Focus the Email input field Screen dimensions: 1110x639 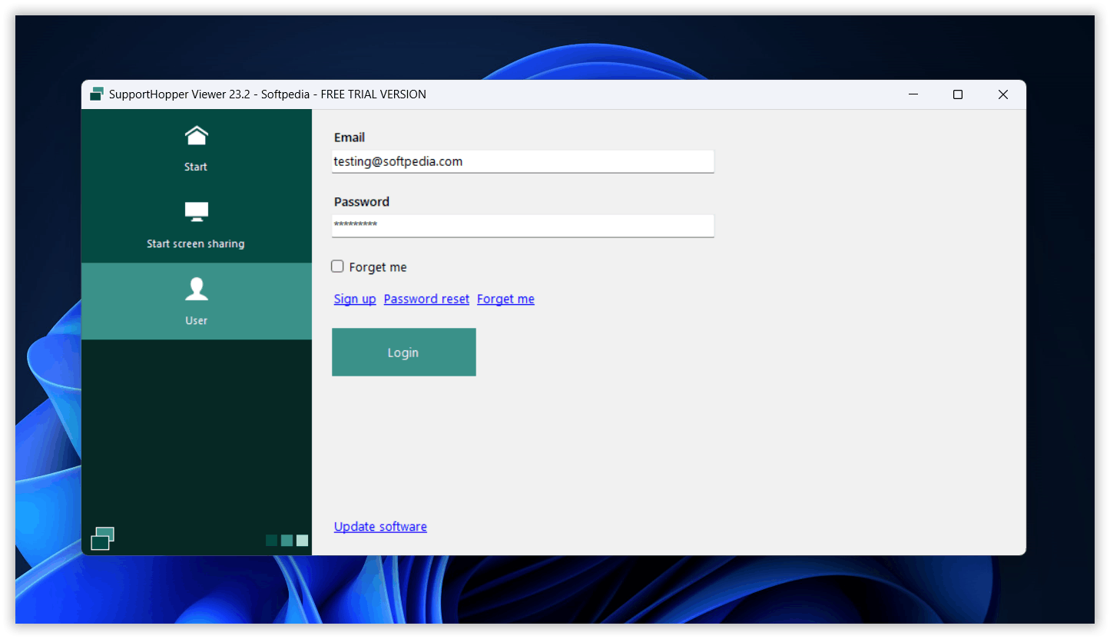click(523, 161)
